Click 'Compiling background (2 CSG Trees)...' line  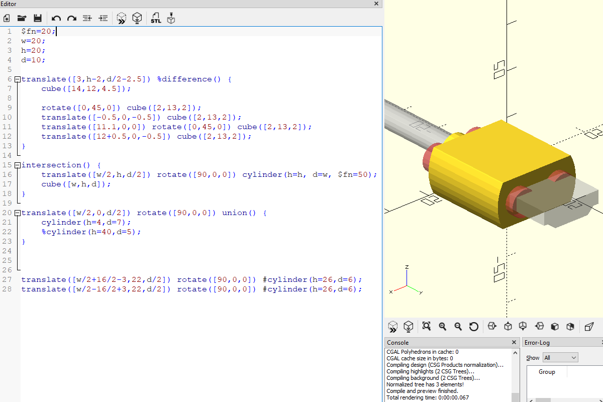(433, 378)
